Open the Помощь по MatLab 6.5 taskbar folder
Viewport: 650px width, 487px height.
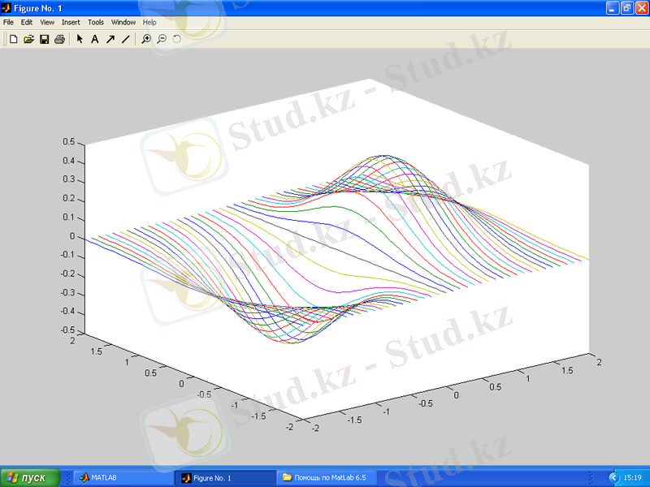click(329, 478)
